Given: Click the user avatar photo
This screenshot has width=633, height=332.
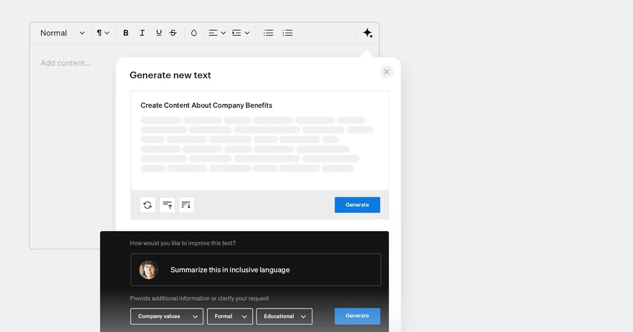Looking at the screenshot, I should pos(148,270).
